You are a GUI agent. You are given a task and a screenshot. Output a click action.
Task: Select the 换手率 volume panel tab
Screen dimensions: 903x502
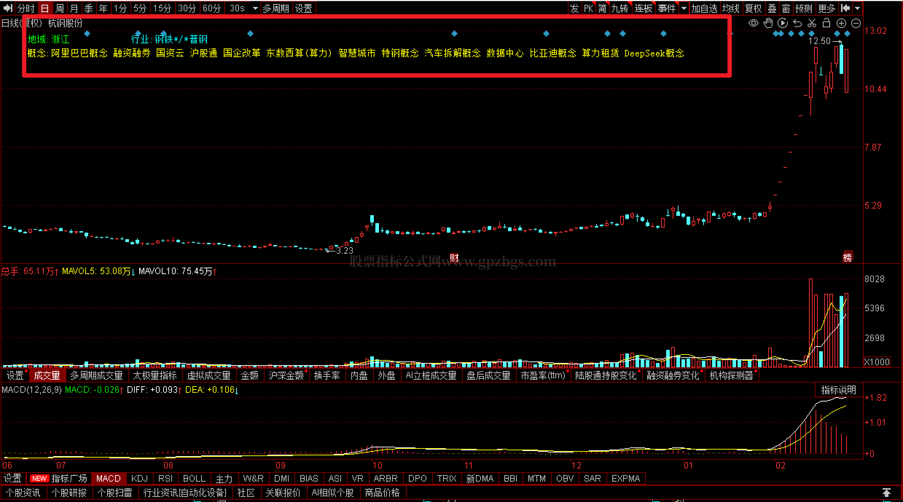click(327, 375)
